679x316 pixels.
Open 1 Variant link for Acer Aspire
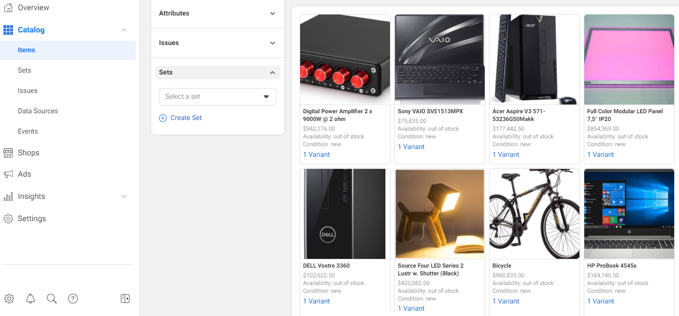pyautogui.click(x=506, y=155)
